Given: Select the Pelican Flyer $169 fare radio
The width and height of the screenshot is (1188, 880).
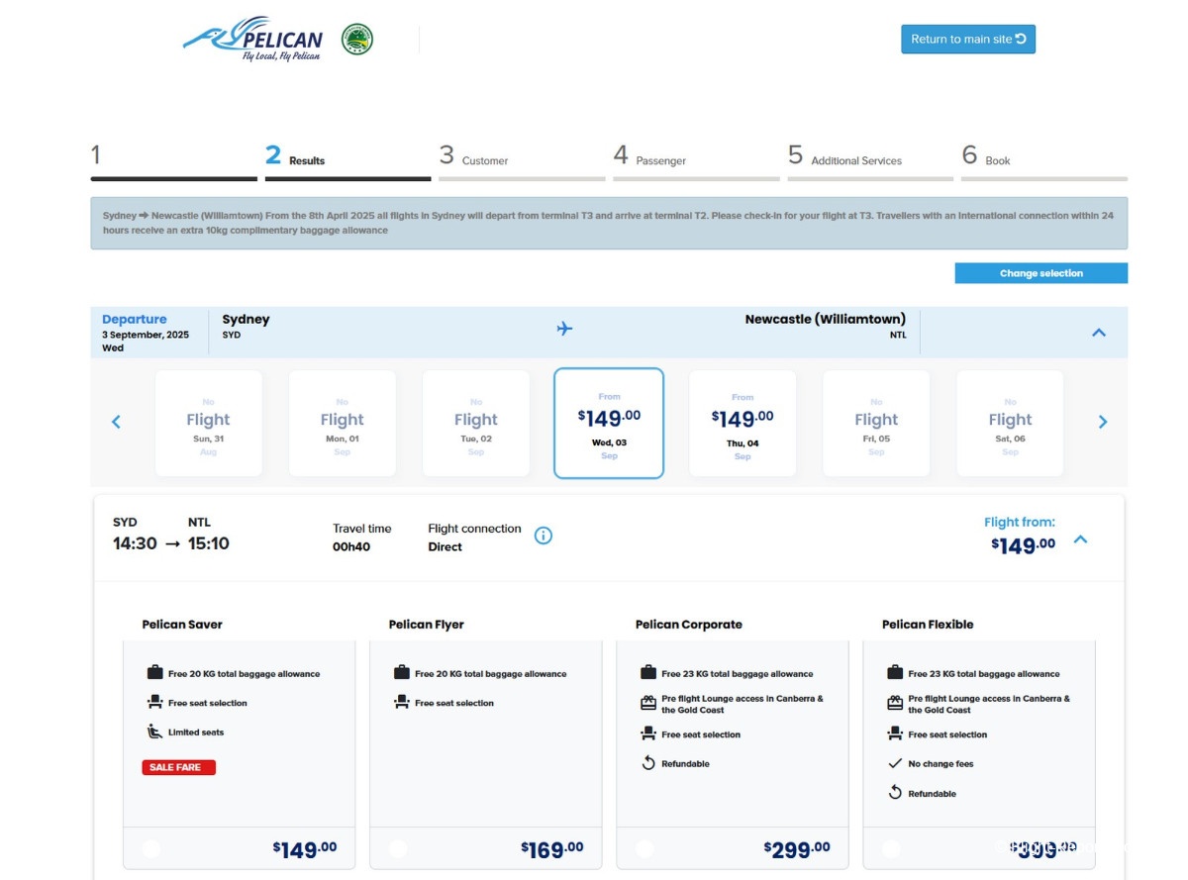Looking at the screenshot, I should click(398, 848).
